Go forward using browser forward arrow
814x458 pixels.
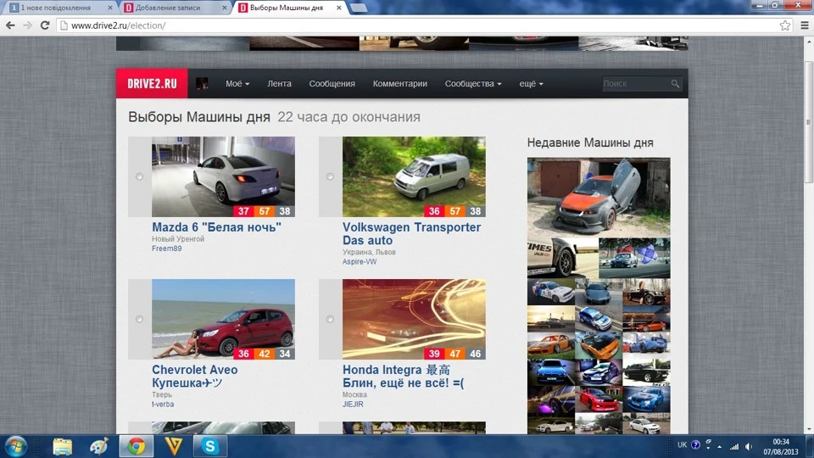(27, 25)
